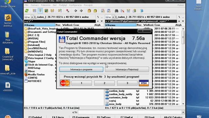Open the URL new FTP connection icon
Viewport: 209px width, 118px height.
click(109, 11)
